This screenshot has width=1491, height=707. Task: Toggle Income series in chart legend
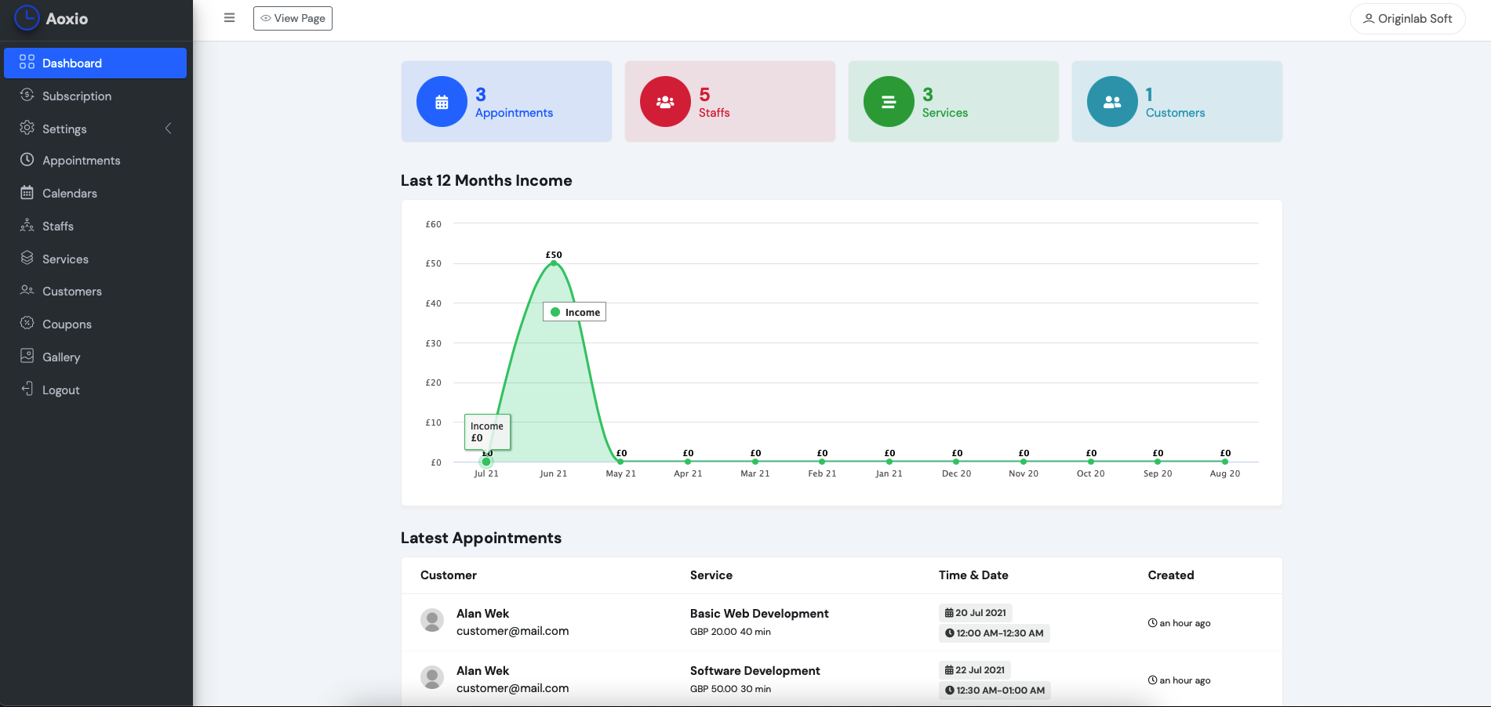[x=574, y=312]
